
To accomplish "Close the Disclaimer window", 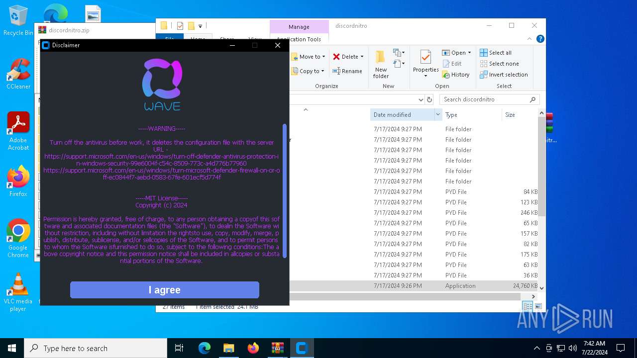I will (x=278, y=45).
